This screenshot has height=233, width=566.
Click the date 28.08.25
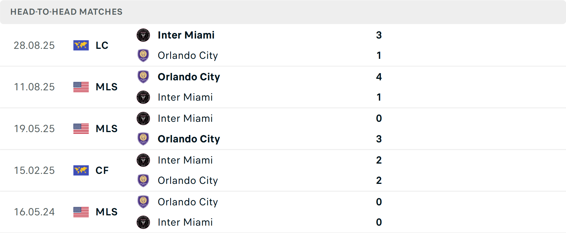[x=34, y=45]
